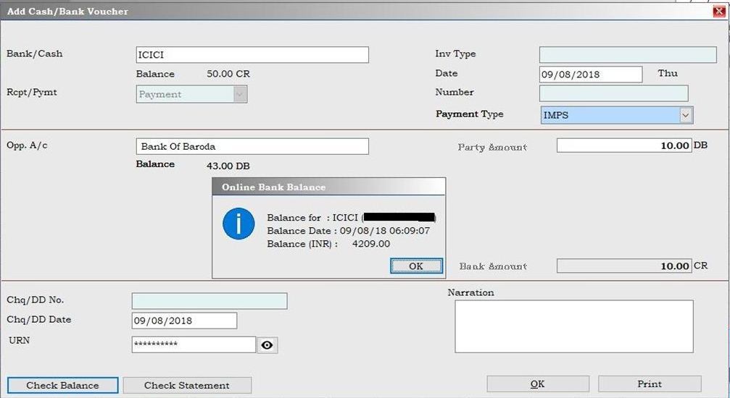Click inside the Narration text box
This screenshot has height=398, width=730.
click(573, 326)
